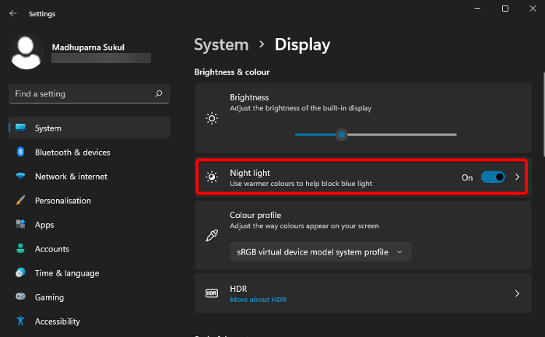545x337 pixels.
Task: Click the Bluetooth & devices icon
Action: tap(20, 153)
